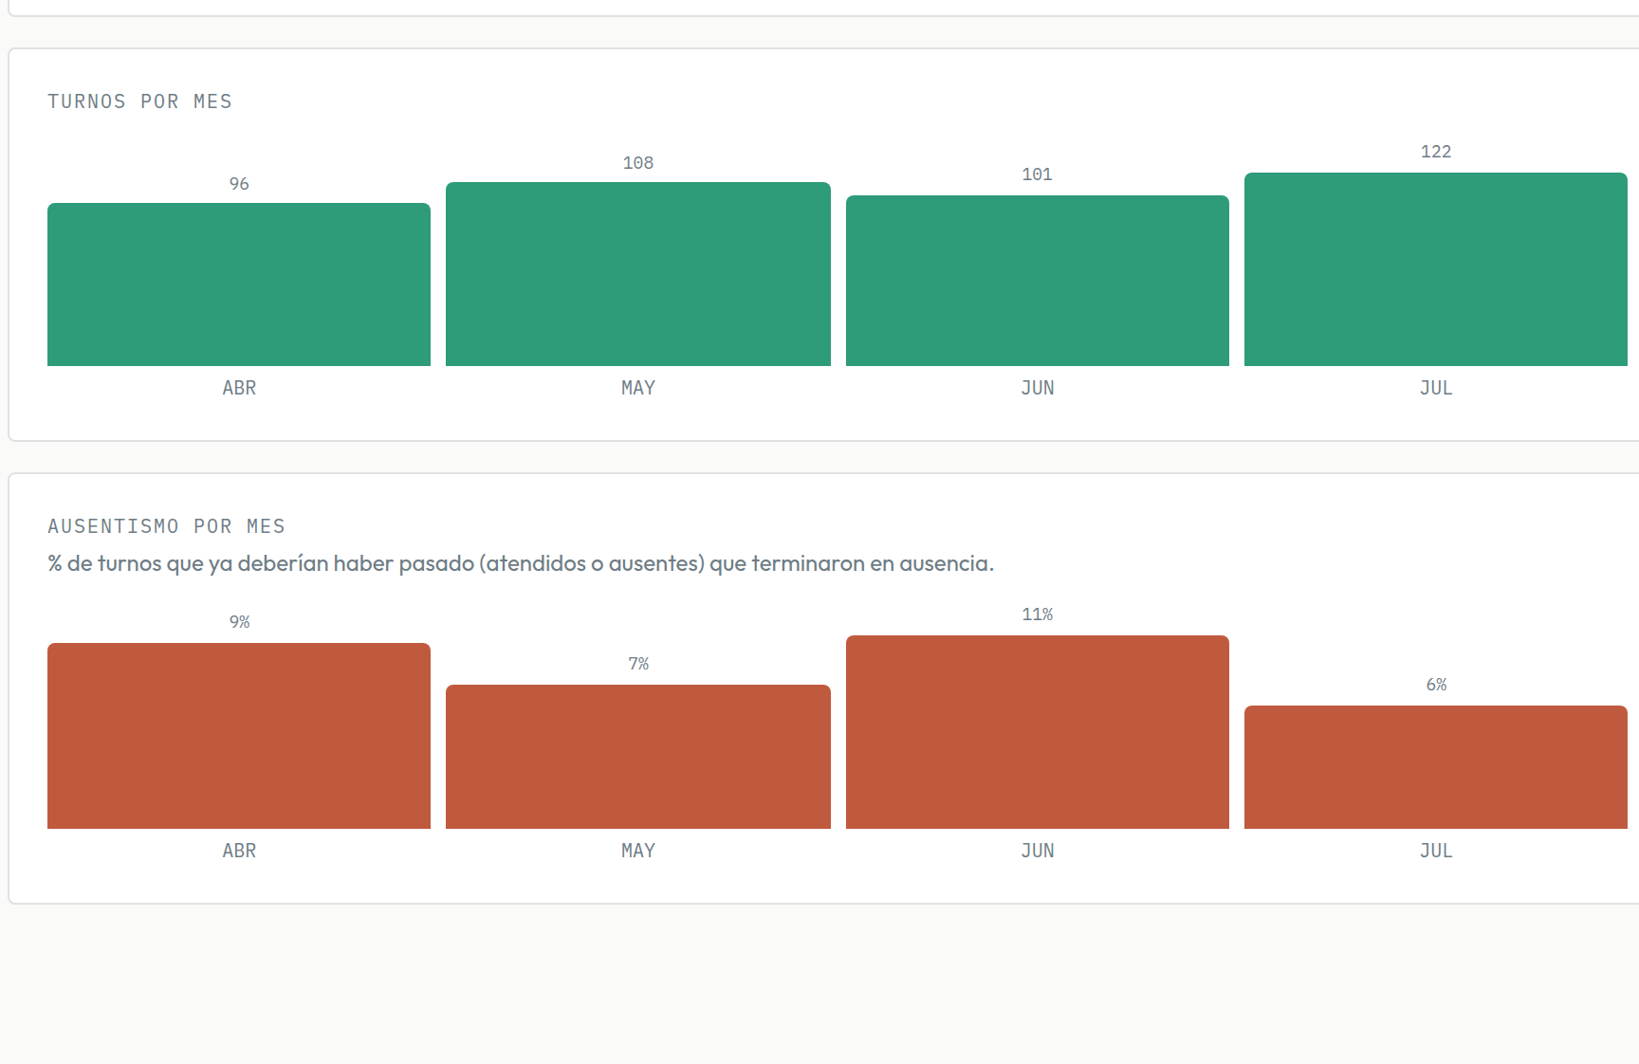Click the '9%' label in the absenteeism chart
This screenshot has width=1639, height=1064.
[239, 622]
